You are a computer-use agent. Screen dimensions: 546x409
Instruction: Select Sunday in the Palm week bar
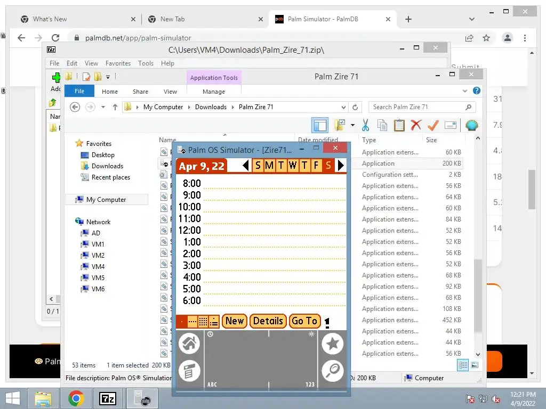(258, 165)
